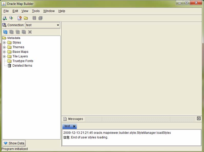Click the Styles folder icon
204x152 pixels.
pyautogui.click(x=9, y=43)
